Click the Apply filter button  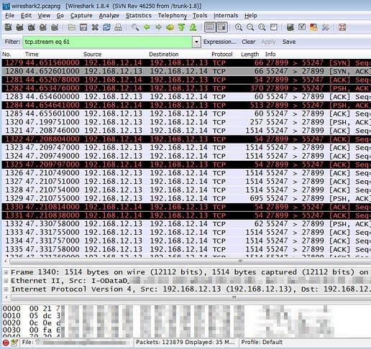click(269, 42)
